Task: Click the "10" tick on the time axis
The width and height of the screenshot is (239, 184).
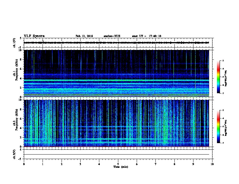Action: click(x=212, y=164)
